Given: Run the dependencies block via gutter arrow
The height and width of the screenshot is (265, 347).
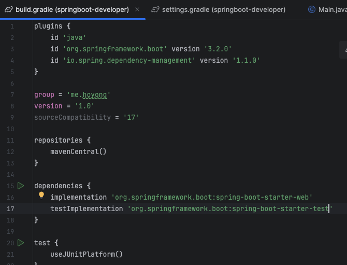Looking at the screenshot, I should [21, 186].
